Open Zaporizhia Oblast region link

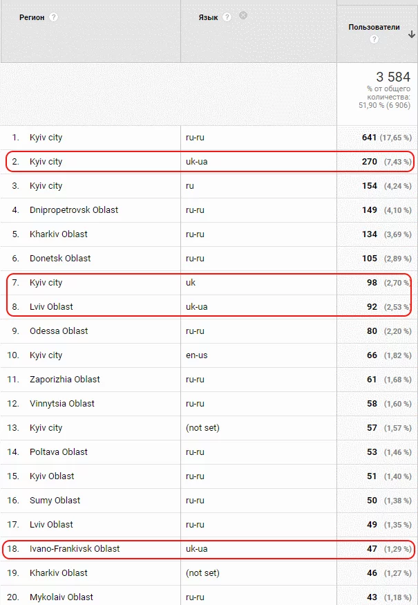[x=64, y=380]
